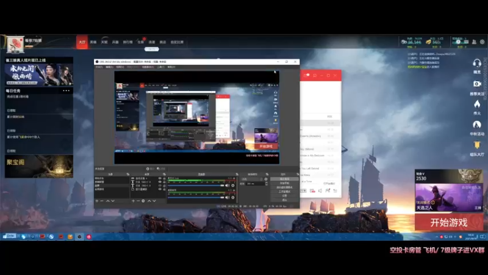
Task: Open the 自定比赛 custom match tab
Action: (177, 42)
